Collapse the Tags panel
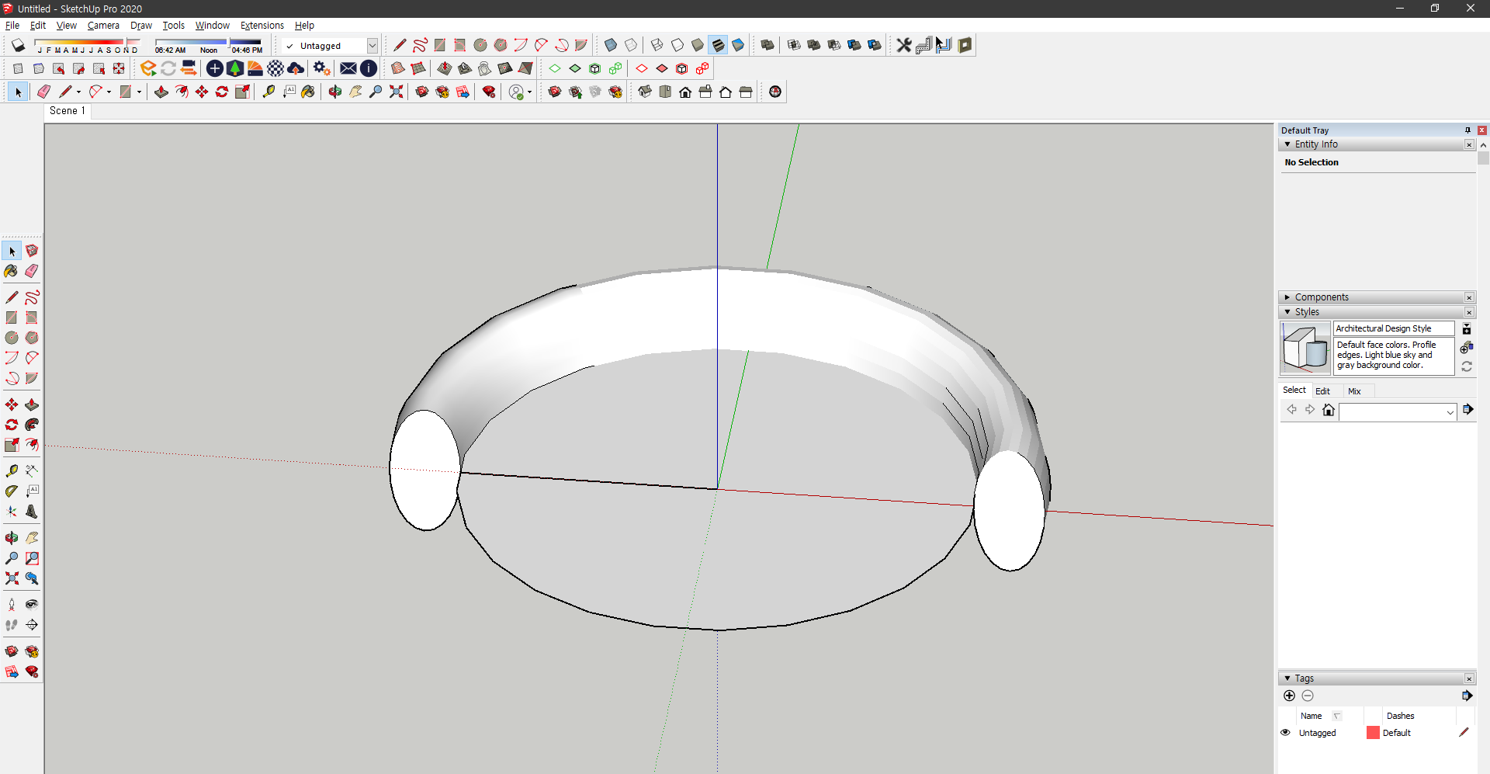Viewport: 1490px width, 774px height. pyautogui.click(x=1287, y=679)
